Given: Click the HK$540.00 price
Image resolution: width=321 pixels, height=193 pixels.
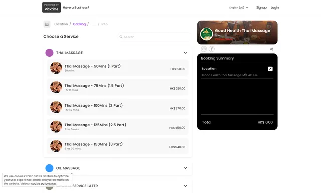Looking at the screenshot, I should pos(177,147).
